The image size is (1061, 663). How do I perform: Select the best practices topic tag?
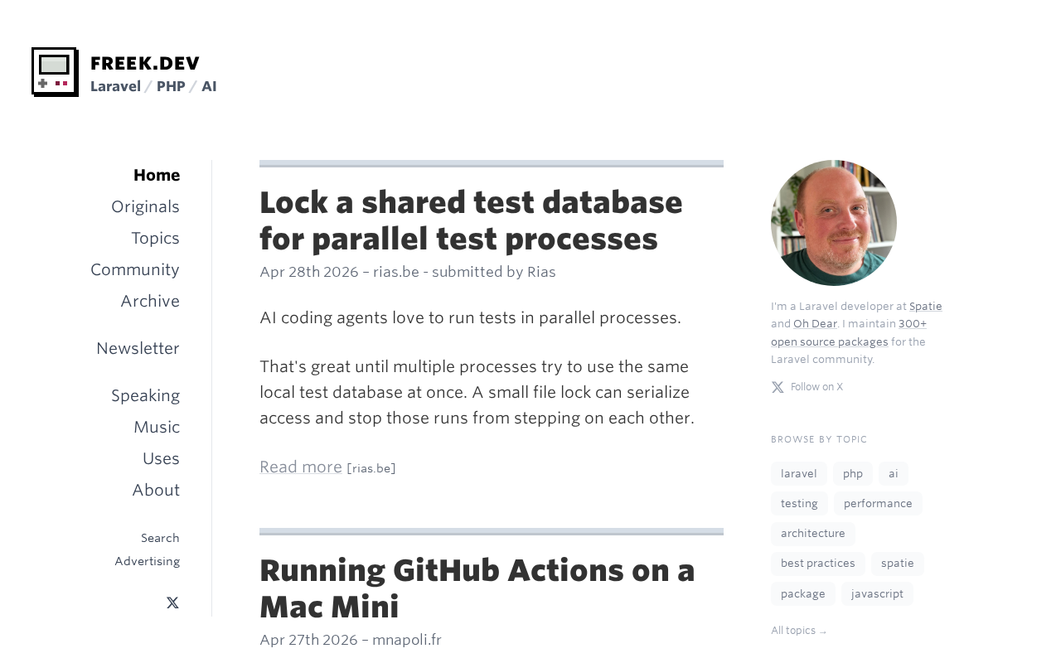pos(817,564)
